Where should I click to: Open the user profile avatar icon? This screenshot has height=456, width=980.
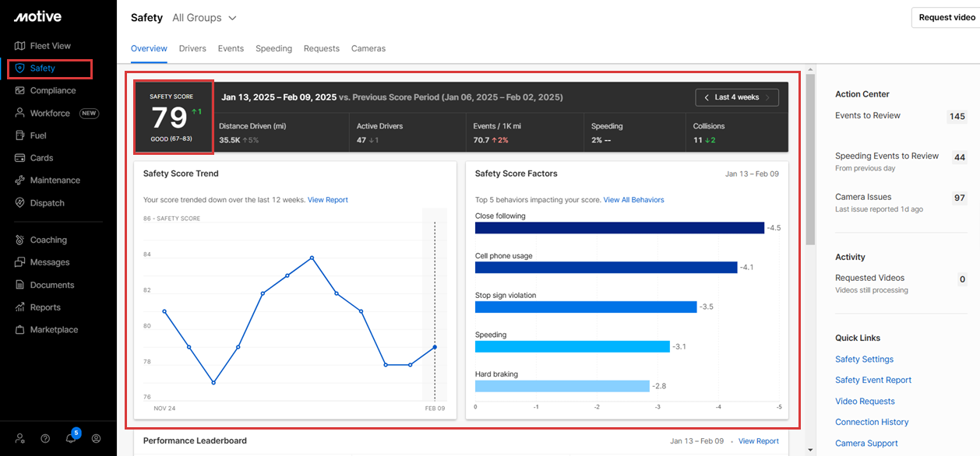[x=96, y=438]
